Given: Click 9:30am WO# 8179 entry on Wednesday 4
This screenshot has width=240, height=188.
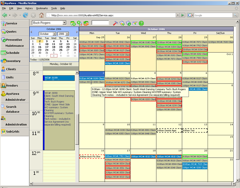Looking at the screenshot, I should pyautogui.click(x=144, y=79).
